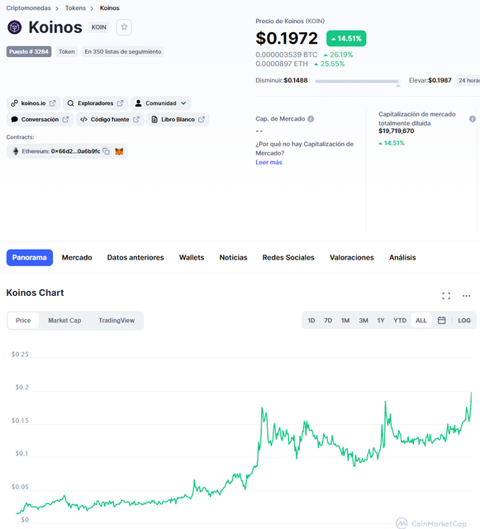Click the external link icon beside Exploradores
Viewport: 480px width, 529px height.
[x=120, y=103]
